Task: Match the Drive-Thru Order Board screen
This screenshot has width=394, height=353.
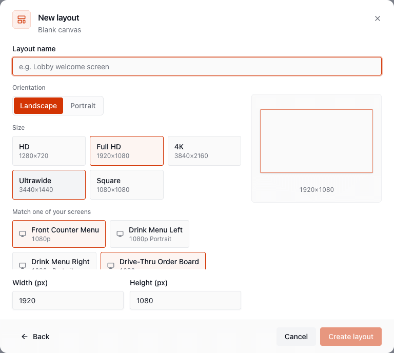Action: [x=153, y=261]
